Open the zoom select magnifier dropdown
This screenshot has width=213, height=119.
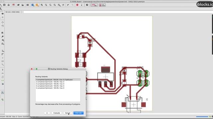pos(59,5)
